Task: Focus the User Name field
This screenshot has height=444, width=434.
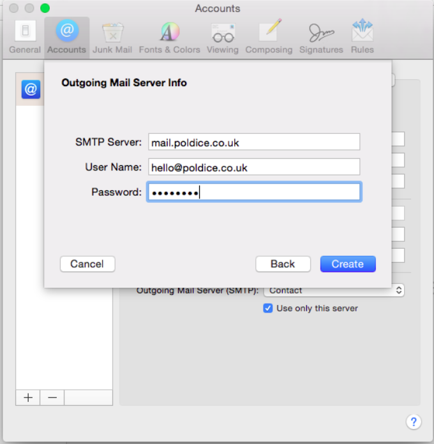Action: point(253,167)
